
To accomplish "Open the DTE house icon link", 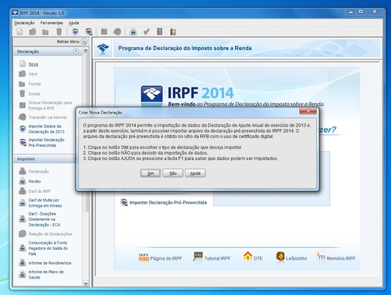I will (248, 257).
